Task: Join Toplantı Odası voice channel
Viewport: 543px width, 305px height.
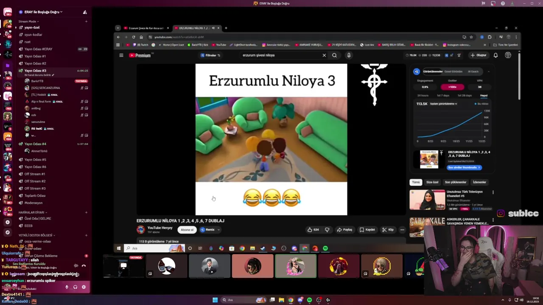Action: click(35, 196)
